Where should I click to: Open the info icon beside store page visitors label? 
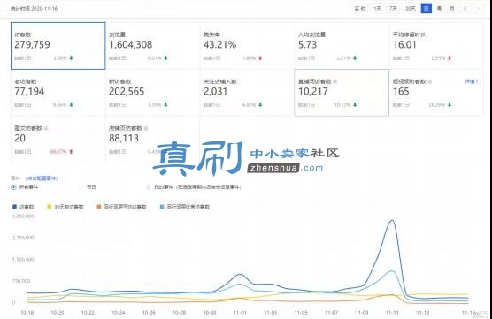[146, 128]
